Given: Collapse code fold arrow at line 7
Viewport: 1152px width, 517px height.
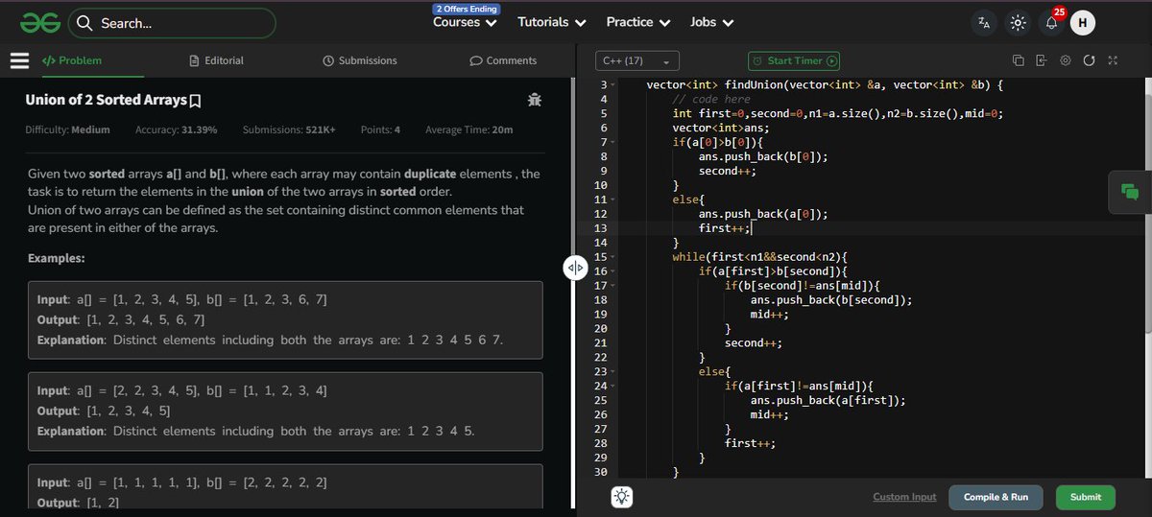Looking at the screenshot, I should pyautogui.click(x=613, y=142).
